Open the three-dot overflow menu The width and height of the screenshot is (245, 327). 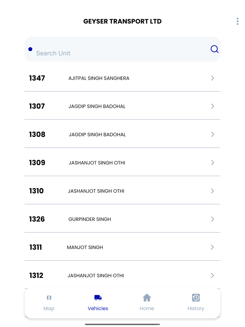(237, 21)
